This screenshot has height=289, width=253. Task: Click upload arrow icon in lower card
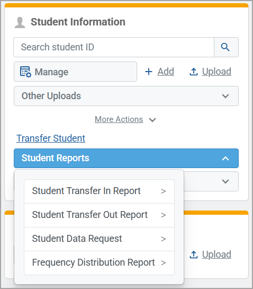click(194, 255)
